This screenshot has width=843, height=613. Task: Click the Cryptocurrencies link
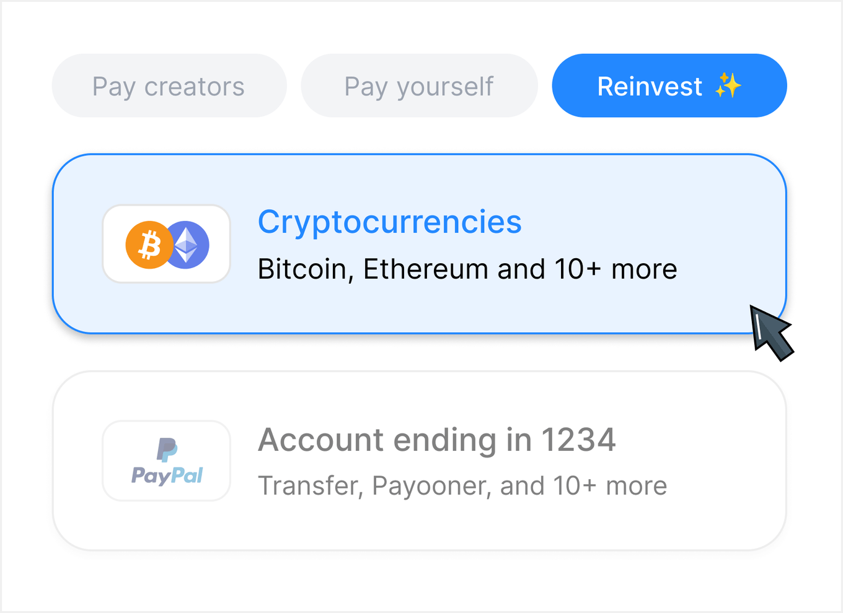pyautogui.click(x=390, y=222)
